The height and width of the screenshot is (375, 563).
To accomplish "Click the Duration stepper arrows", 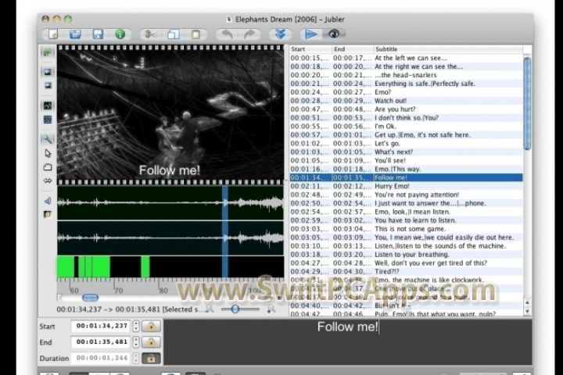I will tap(136, 358).
